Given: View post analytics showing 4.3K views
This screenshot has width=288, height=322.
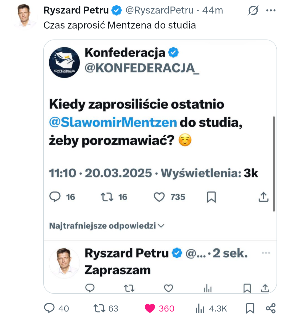Looking at the screenshot, I should (x=200, y=309).
